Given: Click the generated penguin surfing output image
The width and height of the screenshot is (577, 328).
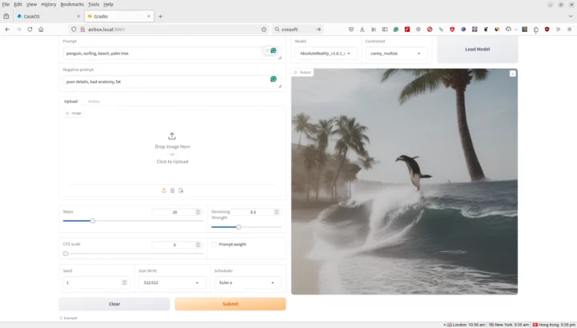Looking at the screenshot, I should click(405, 182).
